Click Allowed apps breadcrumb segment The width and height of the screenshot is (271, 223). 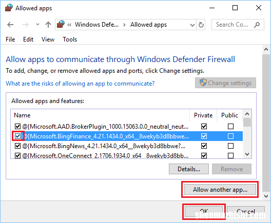coord(148,25)
